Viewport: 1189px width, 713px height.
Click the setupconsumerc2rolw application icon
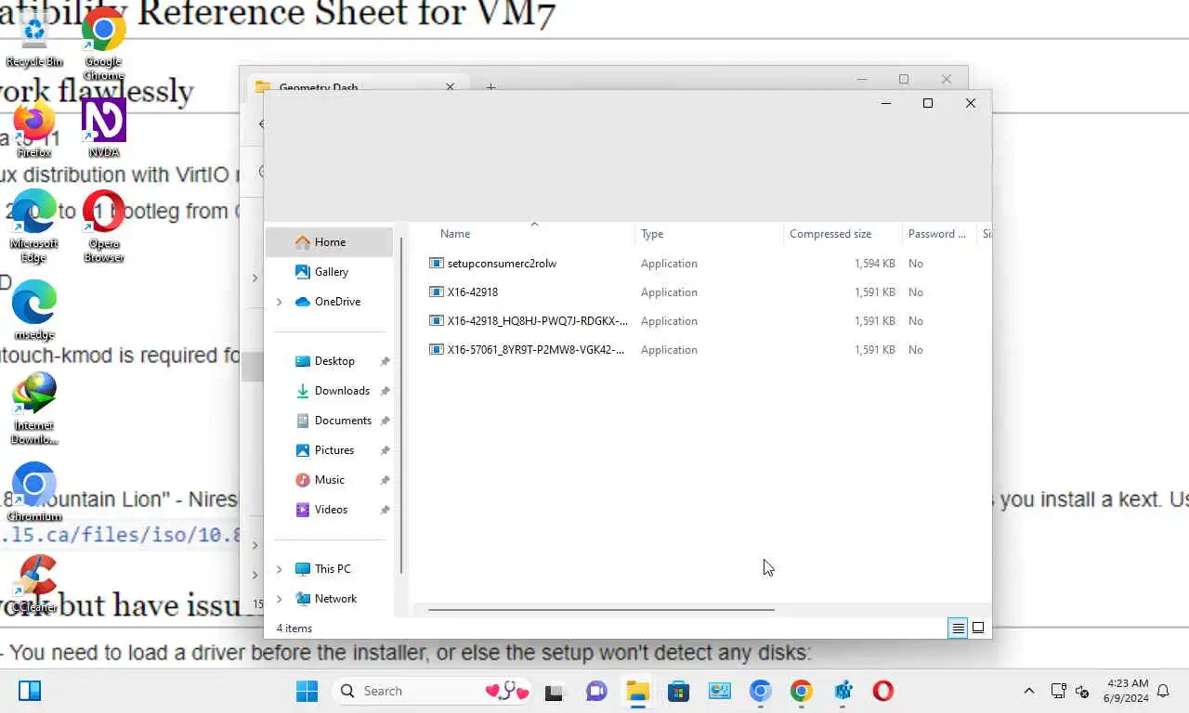pos(437,264)
